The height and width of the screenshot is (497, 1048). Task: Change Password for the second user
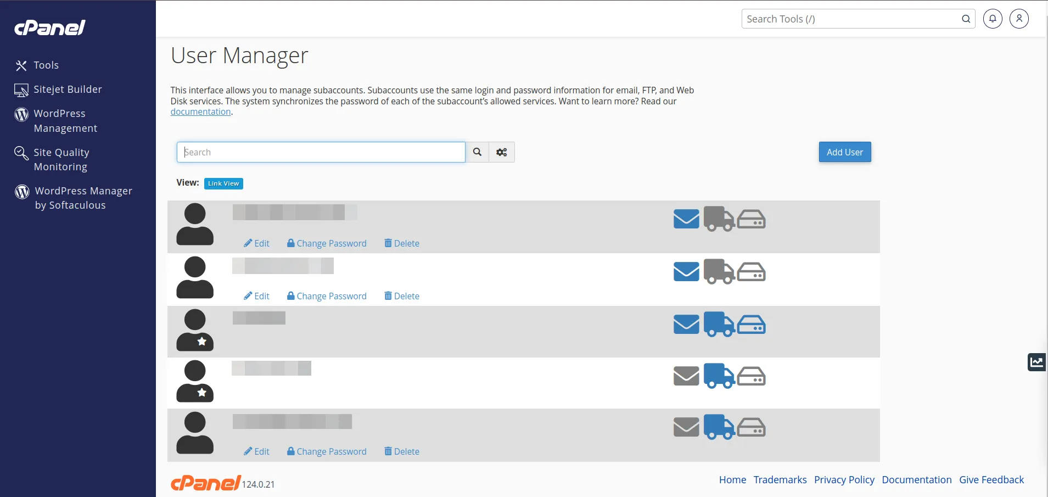pyautogui.click(x=327, y=296)
